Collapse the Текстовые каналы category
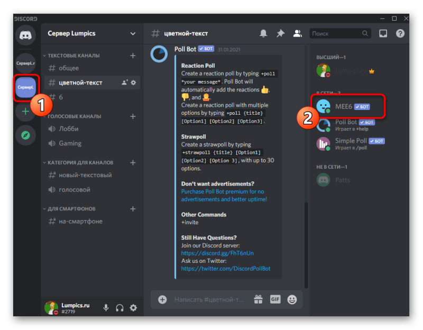This screenshot has width=423, height=330. (x=71, y=56)
